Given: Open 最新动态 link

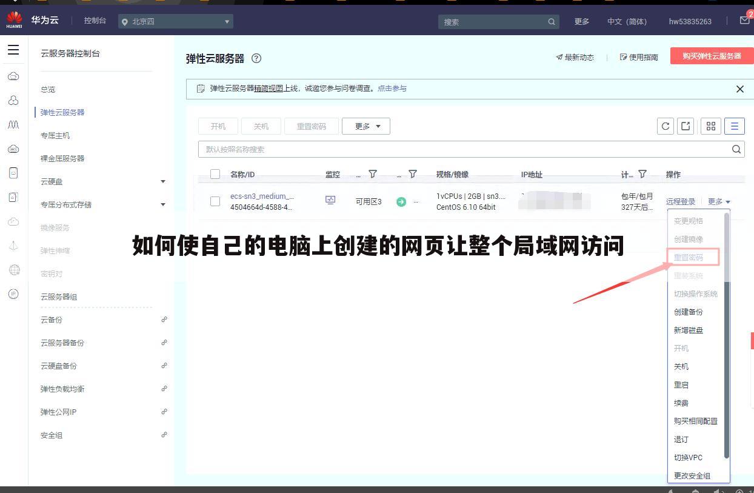Looking at the screenshot, I should pos(575,57).
